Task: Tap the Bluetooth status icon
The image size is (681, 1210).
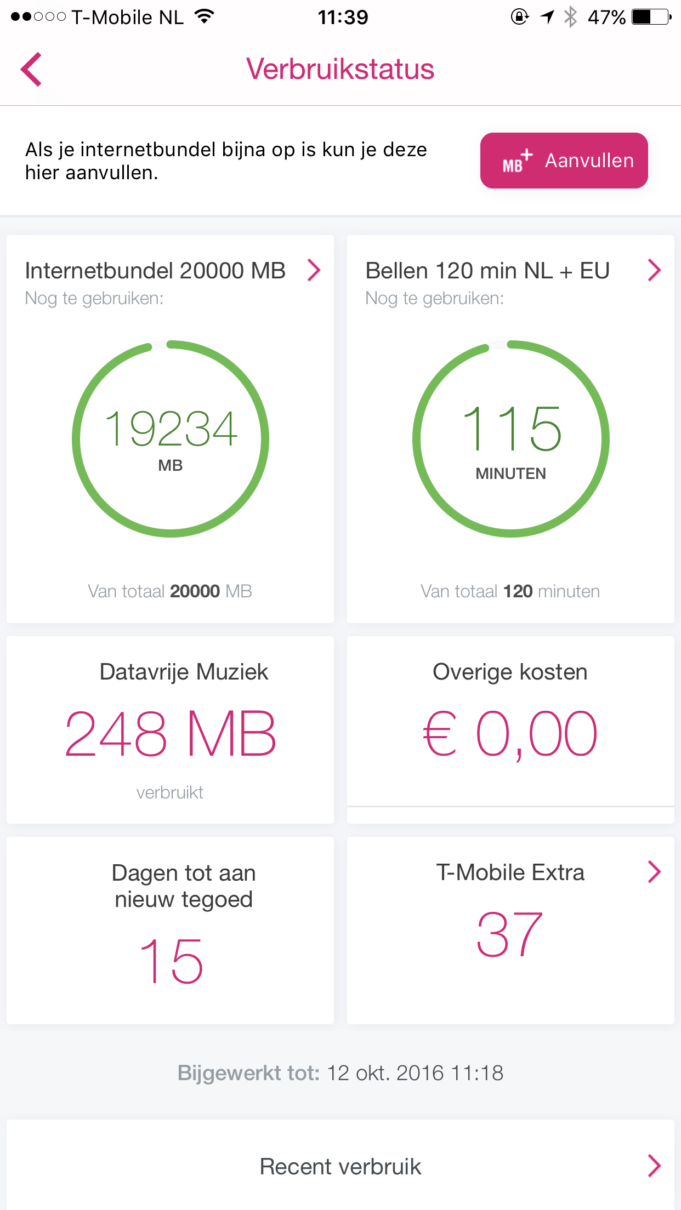Action: coord(571,17)
